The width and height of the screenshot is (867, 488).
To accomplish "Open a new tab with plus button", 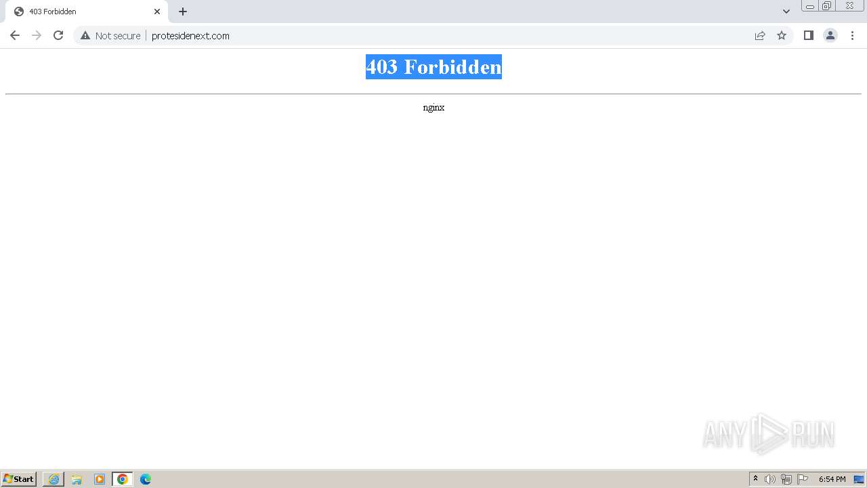I will point(183,12).
